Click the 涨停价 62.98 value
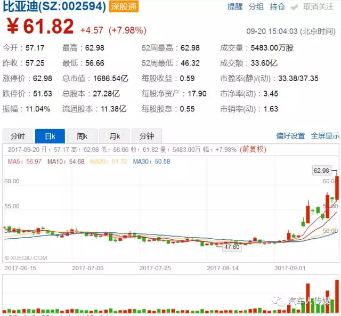The width and height of the screenshot is (341, 316). point(27,78)
